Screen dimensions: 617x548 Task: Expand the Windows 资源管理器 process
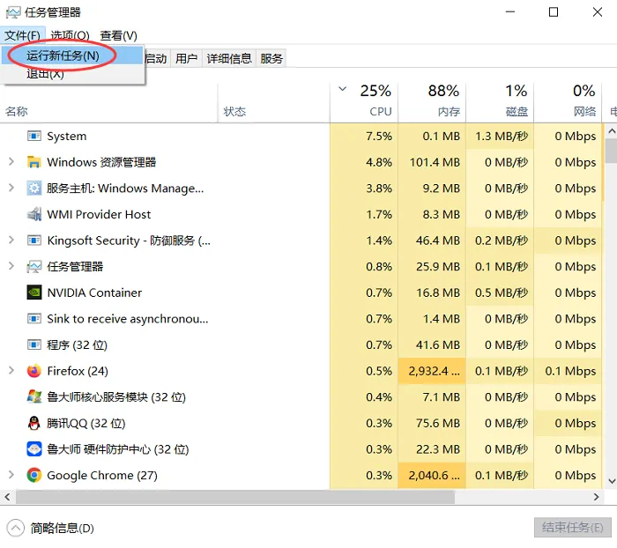click(11, 162)
